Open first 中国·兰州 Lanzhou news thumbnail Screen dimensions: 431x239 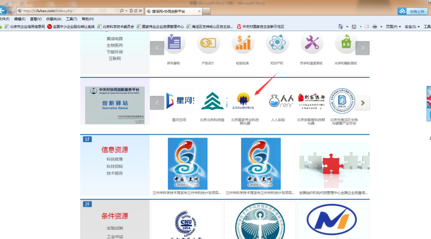(188, 163)
